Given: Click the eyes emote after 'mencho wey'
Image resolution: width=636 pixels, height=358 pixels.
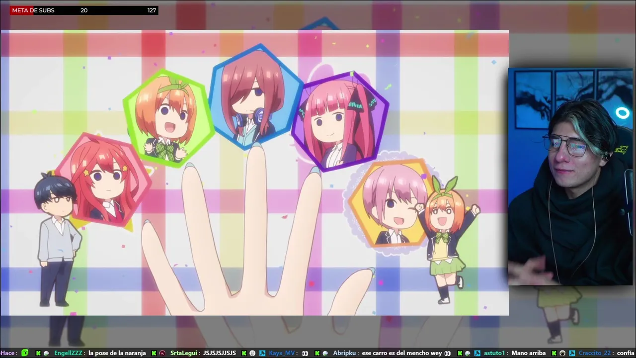Looking at the screenshot, I should (x=447, y=353).
